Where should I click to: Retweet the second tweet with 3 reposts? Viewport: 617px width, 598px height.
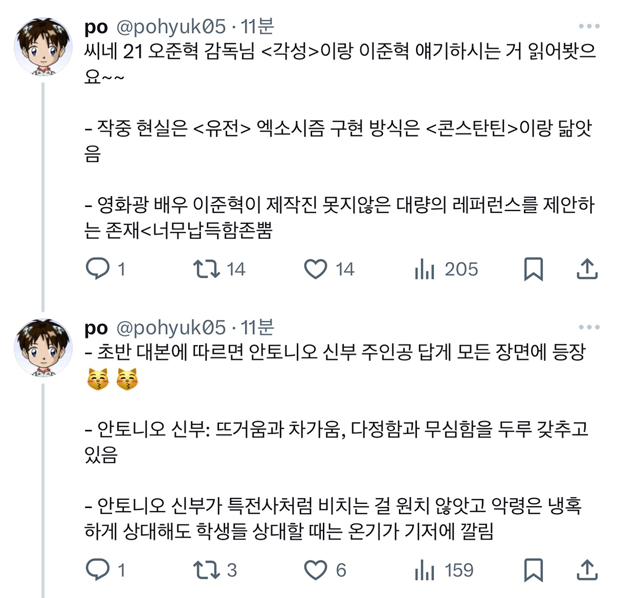click(x=207, y=570)
